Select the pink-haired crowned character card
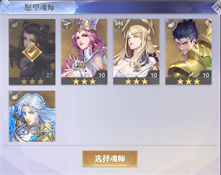221x175 pixels. [84, 52]
